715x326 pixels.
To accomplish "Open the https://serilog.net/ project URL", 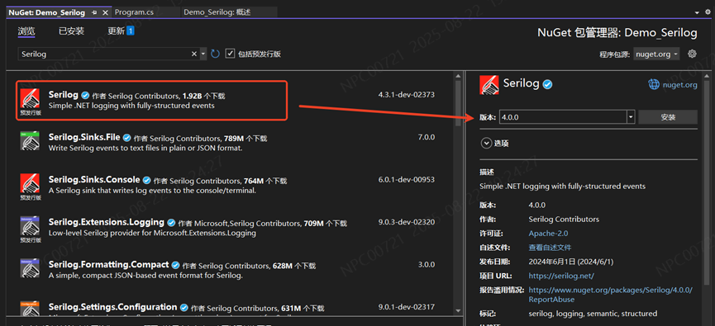I will click(x=561, y=276).
